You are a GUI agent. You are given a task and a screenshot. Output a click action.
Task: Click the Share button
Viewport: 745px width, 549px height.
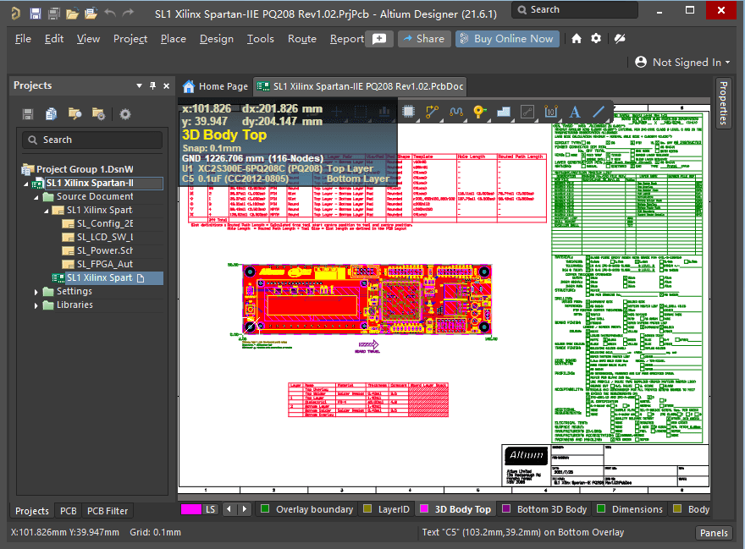coord(424,38)
